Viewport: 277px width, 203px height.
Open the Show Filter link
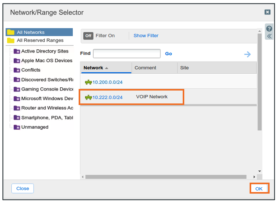pos(146,36)
